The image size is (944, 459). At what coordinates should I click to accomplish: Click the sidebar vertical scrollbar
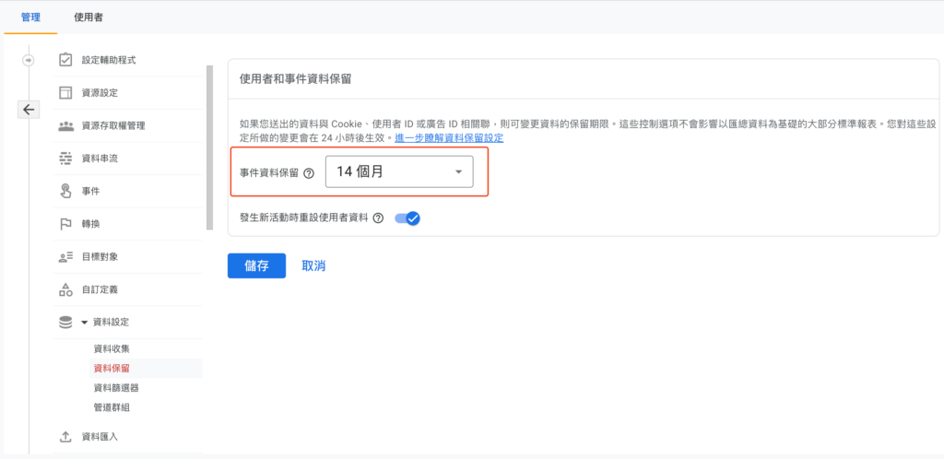click(209, 147)
